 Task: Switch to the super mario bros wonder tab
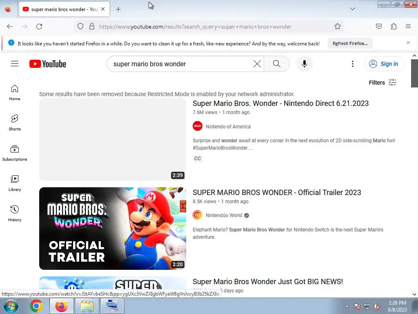pyautogui.click(x=64, y=9)
